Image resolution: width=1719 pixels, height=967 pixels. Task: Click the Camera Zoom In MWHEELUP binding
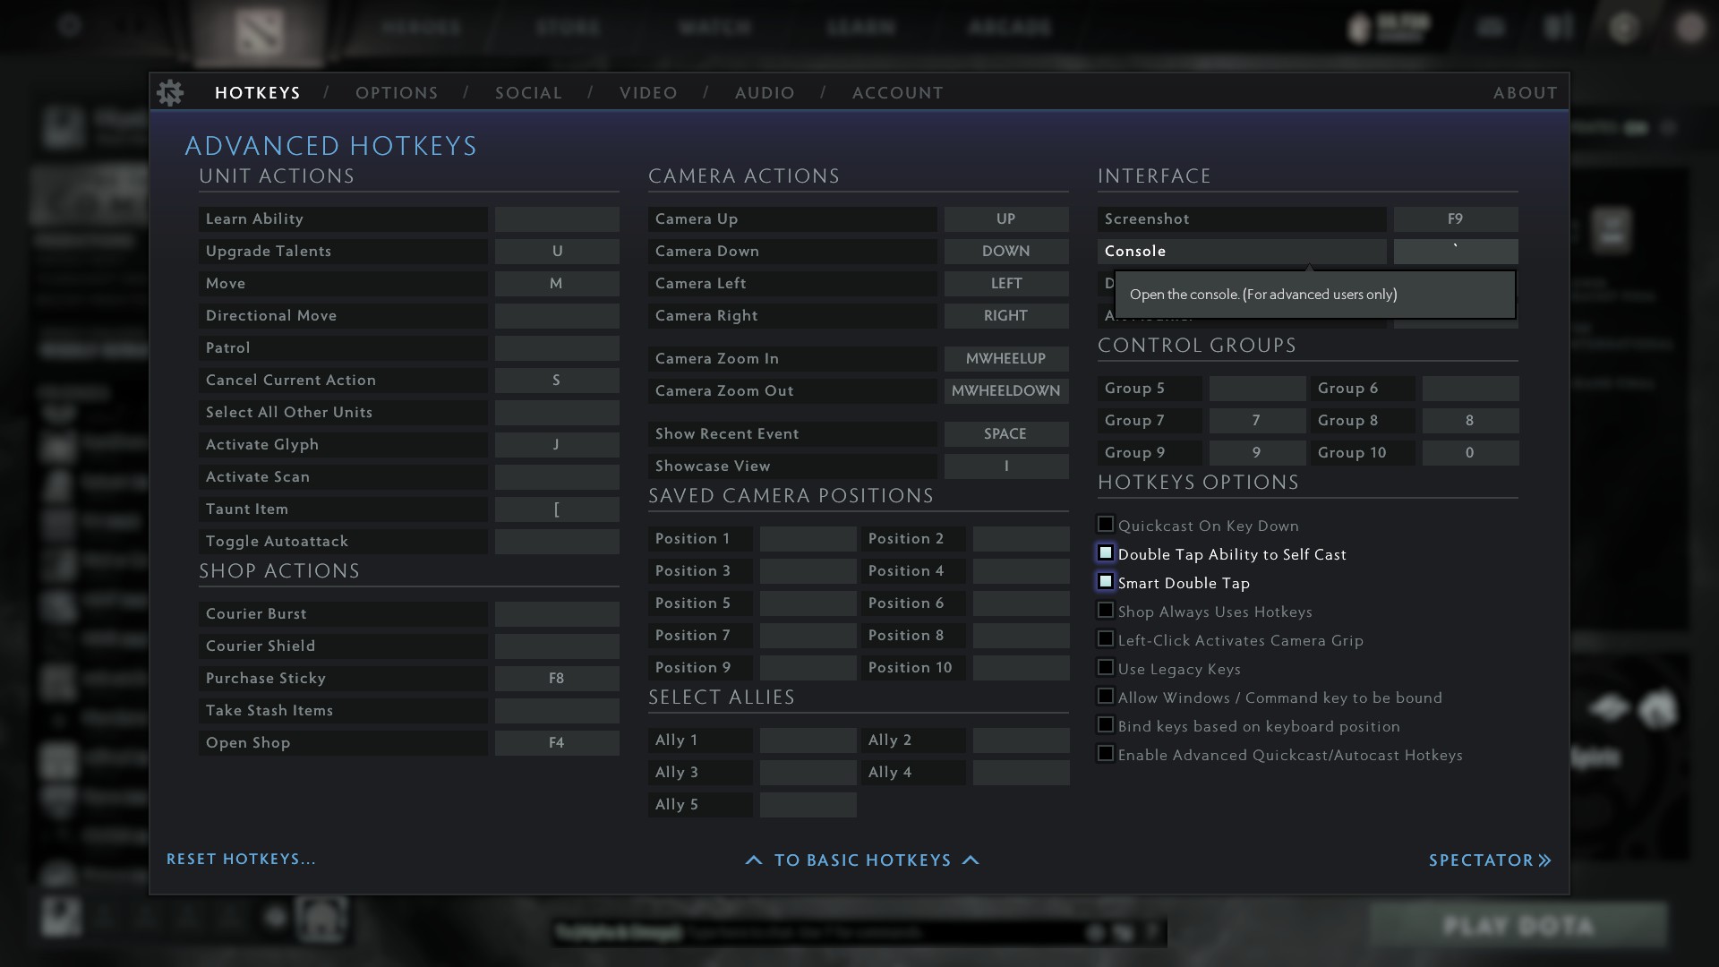(1005, 359)
